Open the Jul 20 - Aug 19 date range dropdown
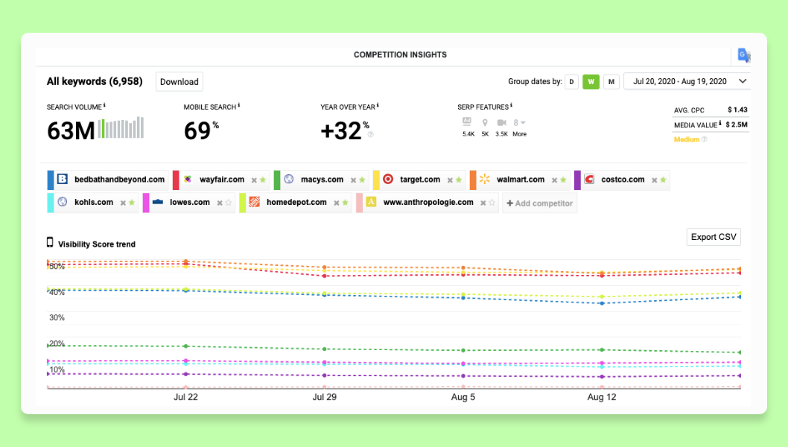 pyautogui.click(x=687, y=81)
